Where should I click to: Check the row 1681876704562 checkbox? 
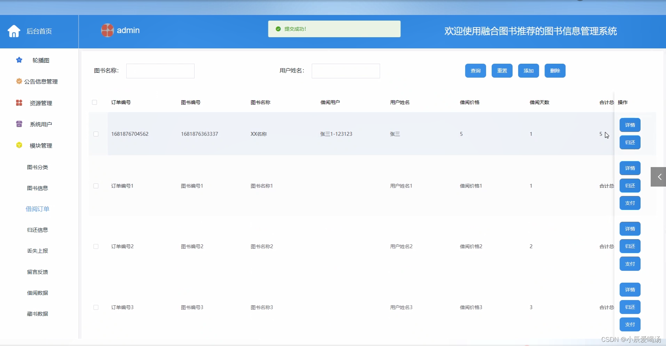click(96, 134)
